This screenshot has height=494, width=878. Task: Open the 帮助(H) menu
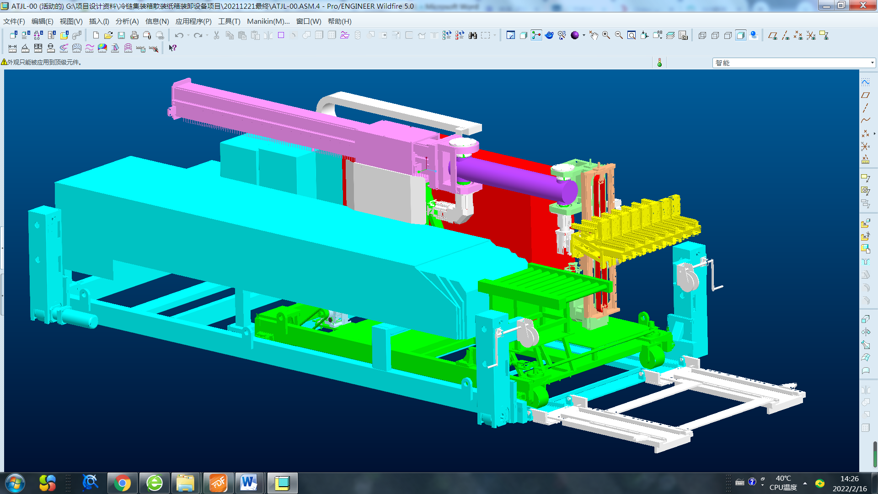(340, 21)
